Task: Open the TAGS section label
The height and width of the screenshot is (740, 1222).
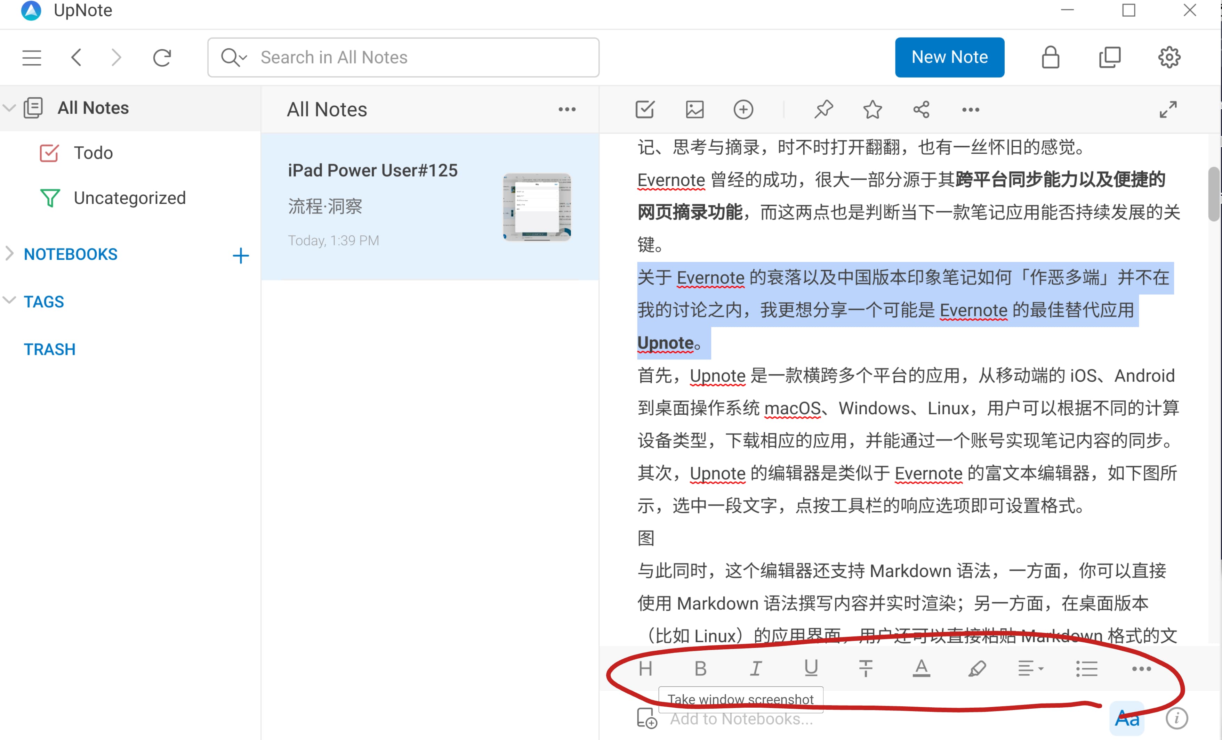Action: 44,302
